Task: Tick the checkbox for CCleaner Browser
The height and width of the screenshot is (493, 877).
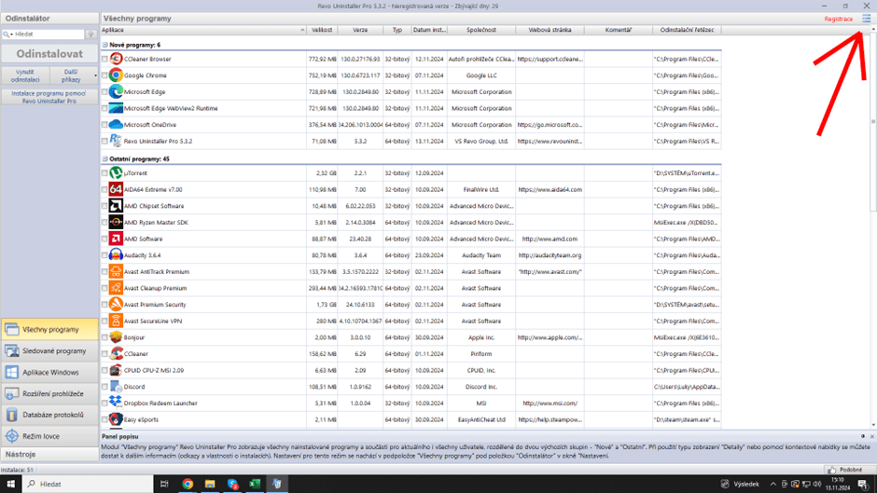Action: 105,59
